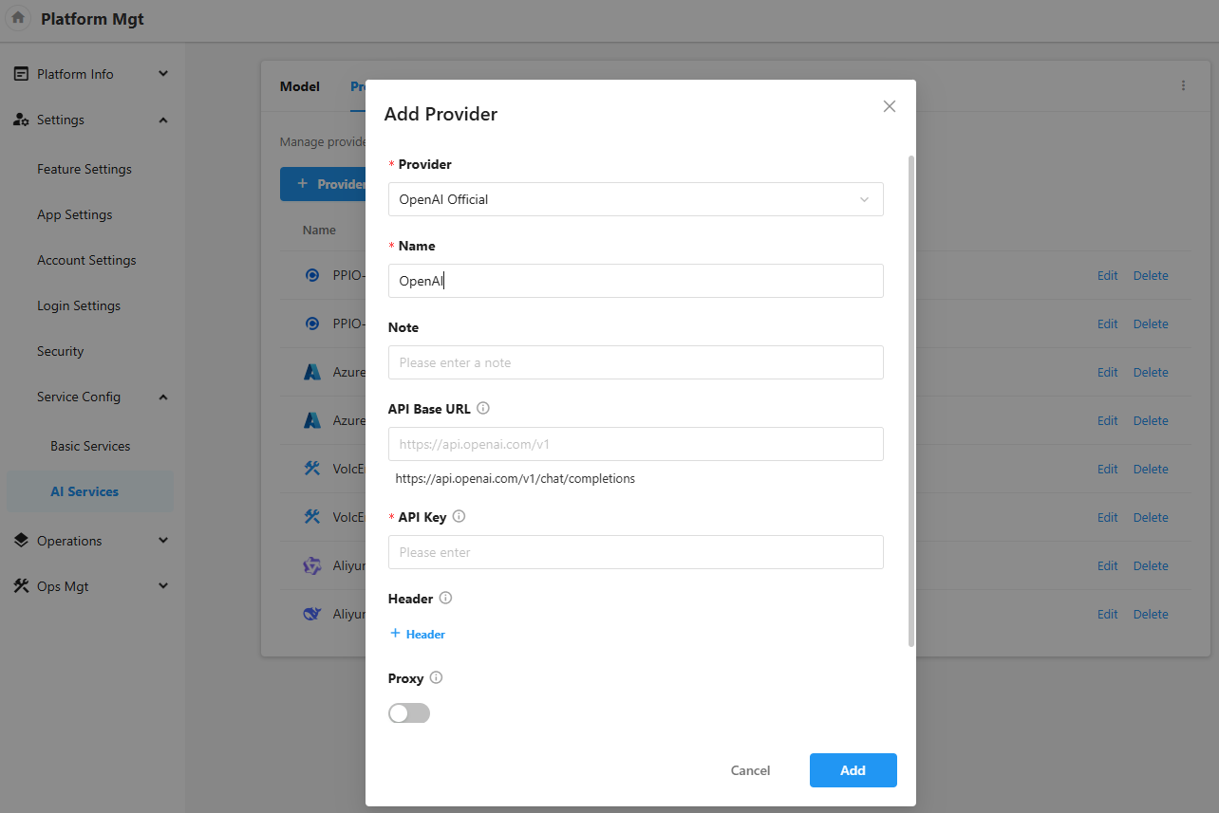
Task: Click Cancel in the Add Provider dialog
Action: point(750,770)
